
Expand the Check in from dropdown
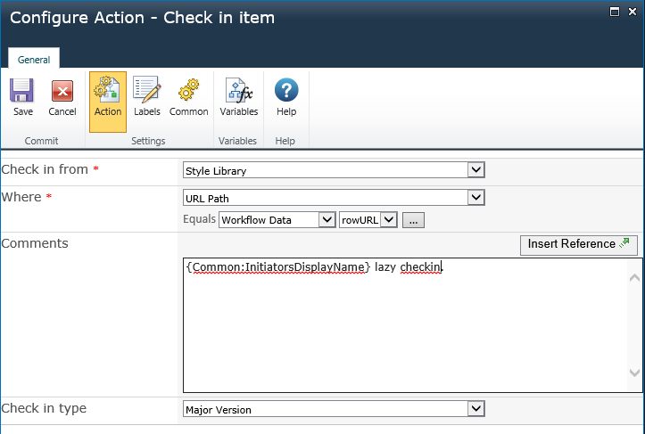(475, 170)
